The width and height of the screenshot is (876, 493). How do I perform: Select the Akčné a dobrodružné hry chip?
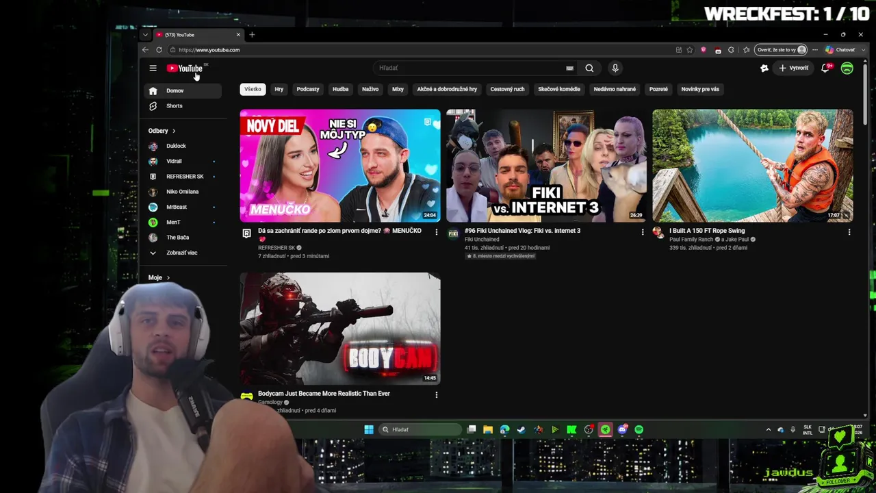coord(447,89)
